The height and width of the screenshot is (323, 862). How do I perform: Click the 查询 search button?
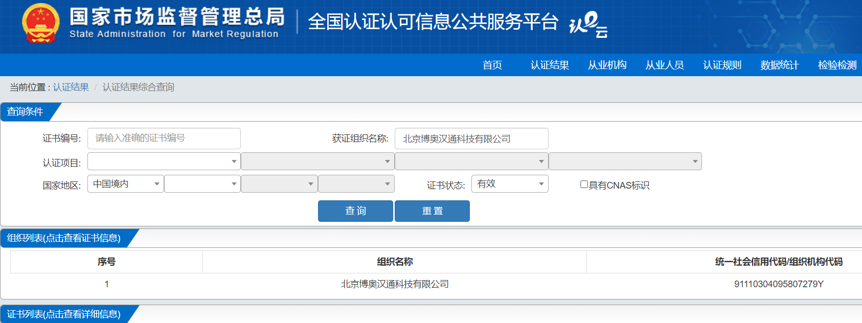(x=355, y=211)
